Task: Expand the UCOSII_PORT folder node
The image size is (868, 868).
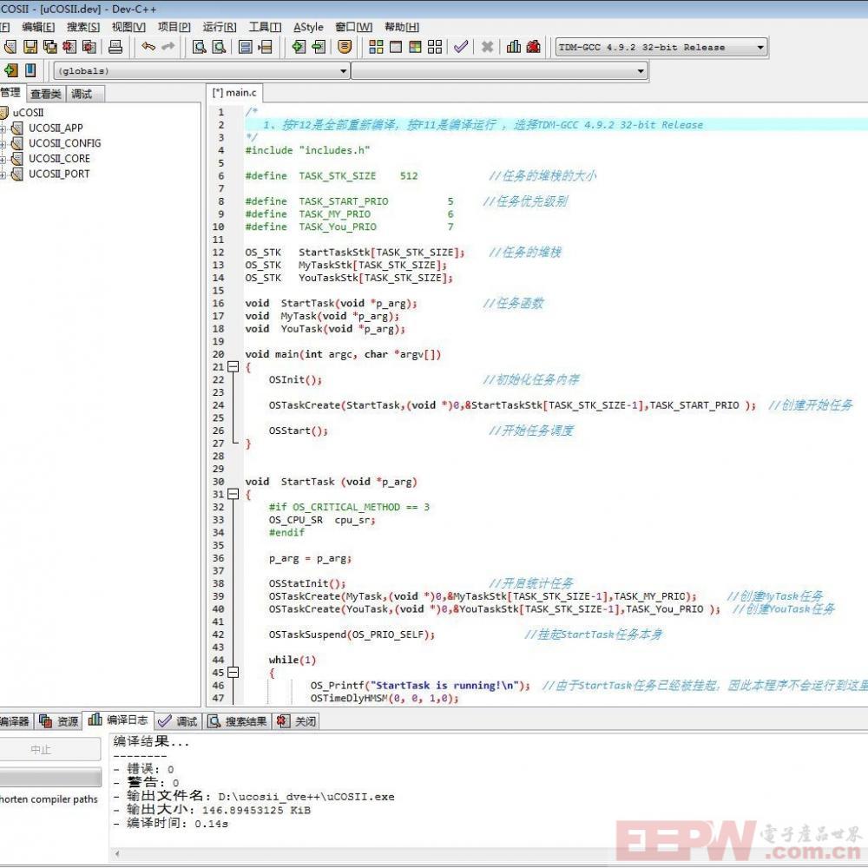Action: pos(3,175)
